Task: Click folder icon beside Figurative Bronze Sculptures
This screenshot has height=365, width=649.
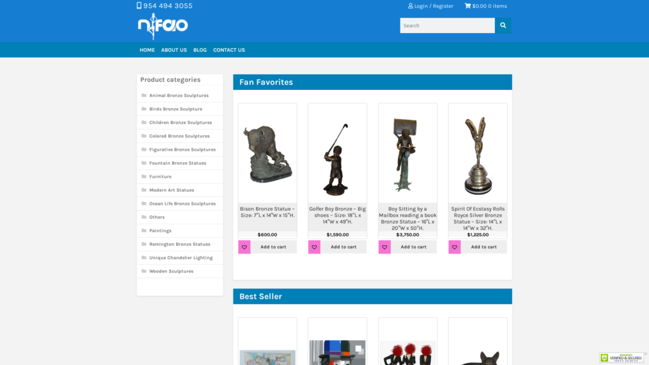Action: (144, 150)
